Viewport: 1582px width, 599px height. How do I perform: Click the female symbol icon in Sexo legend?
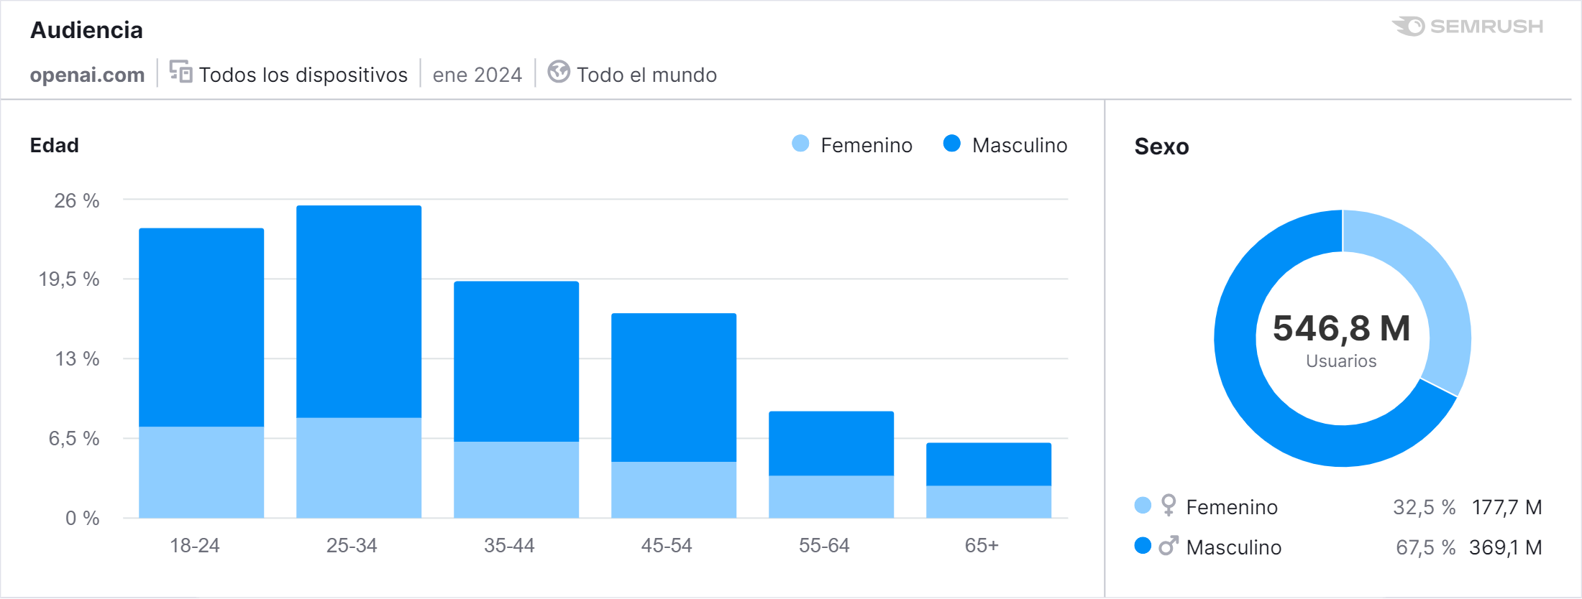(x=1169, y=506)
